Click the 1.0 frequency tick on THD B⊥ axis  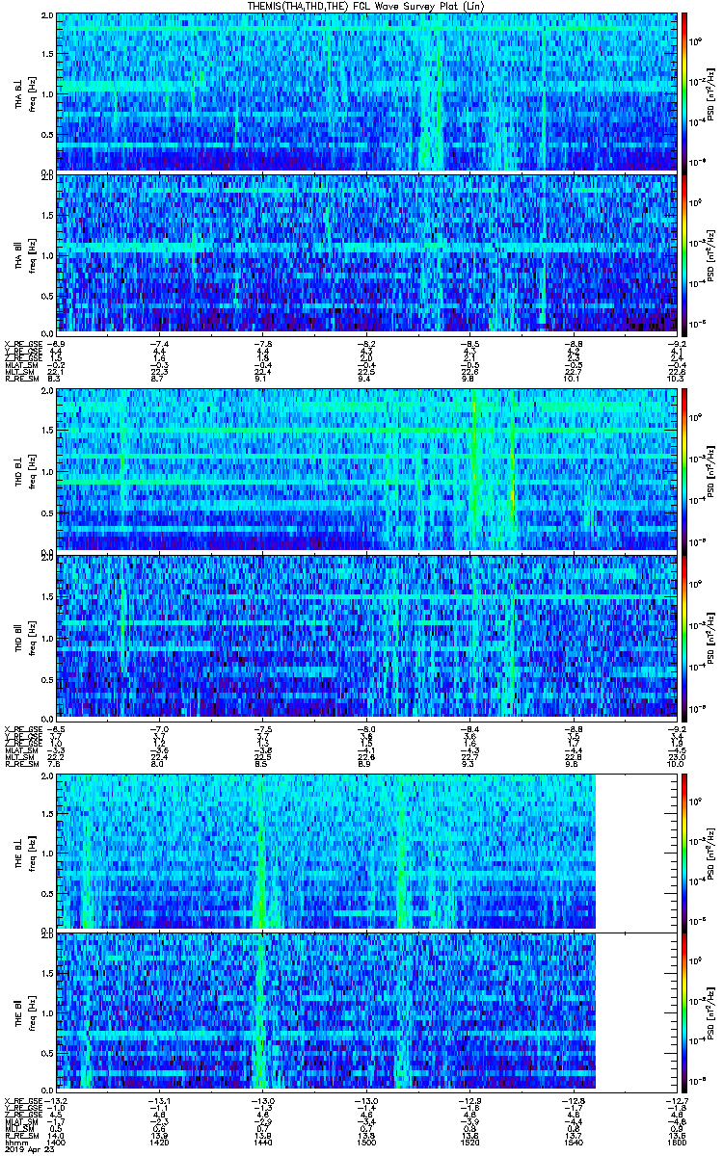pyautogui.click(x=48, y=471)
